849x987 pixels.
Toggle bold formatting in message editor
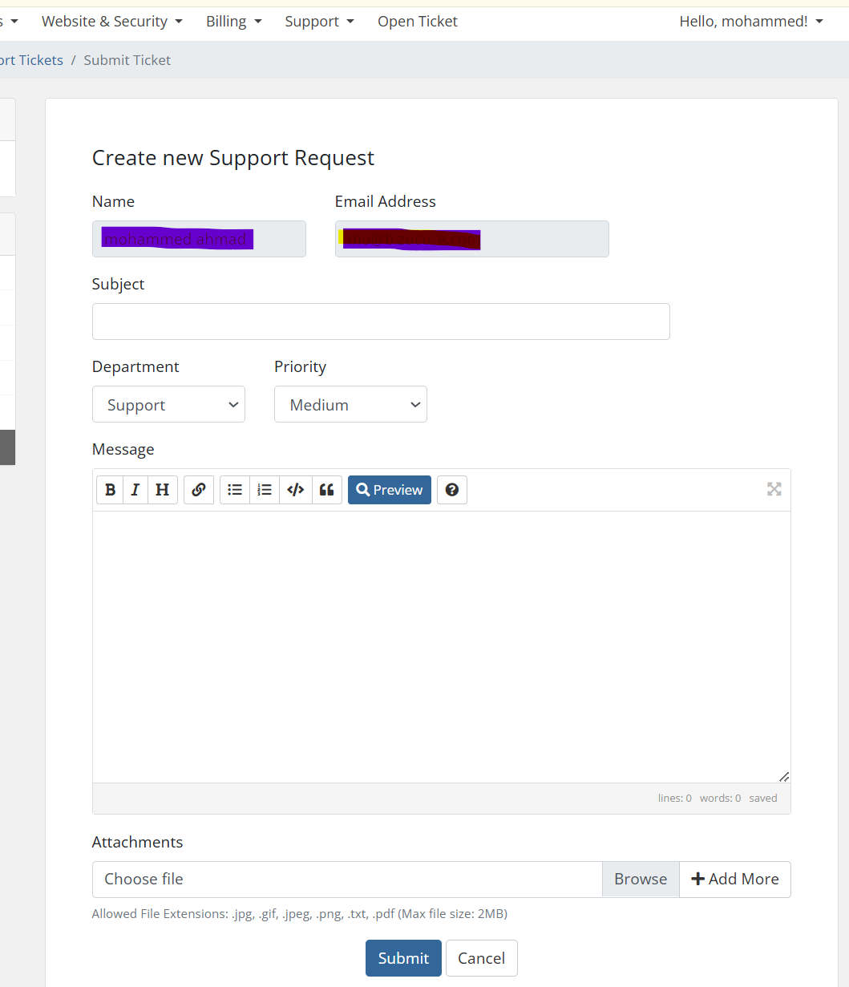110,490
